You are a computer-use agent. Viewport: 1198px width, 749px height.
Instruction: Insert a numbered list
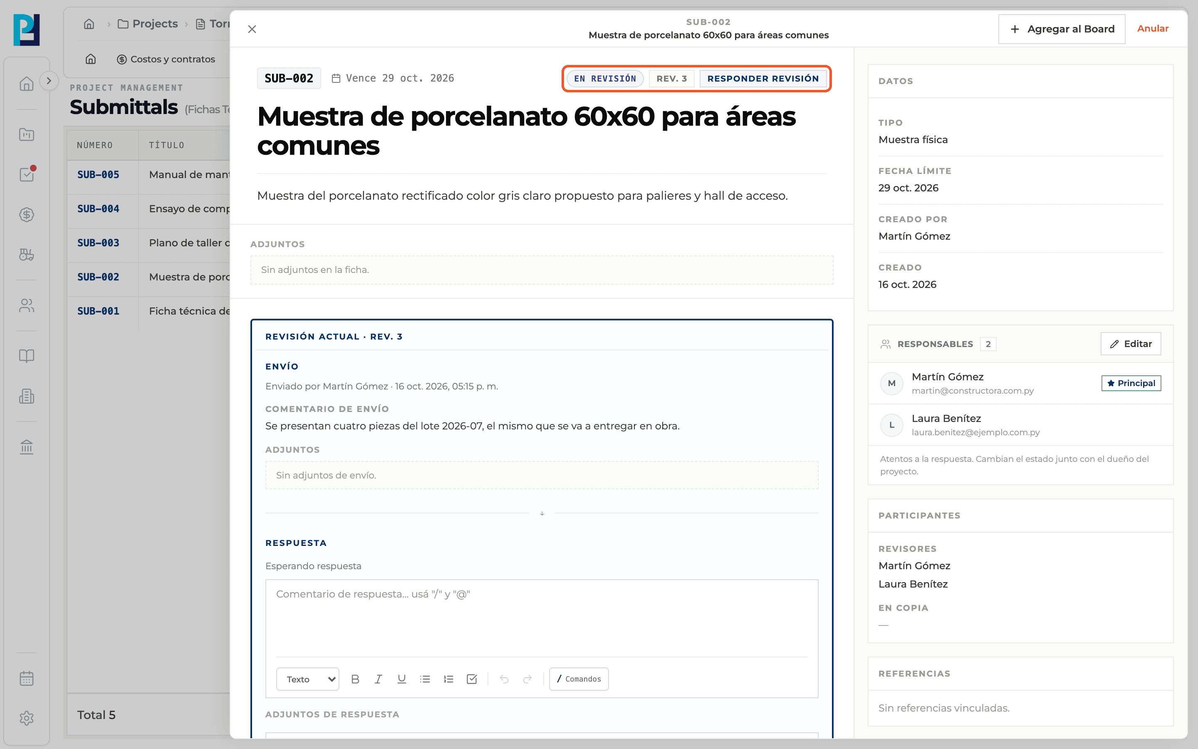(x=448, y=679)
